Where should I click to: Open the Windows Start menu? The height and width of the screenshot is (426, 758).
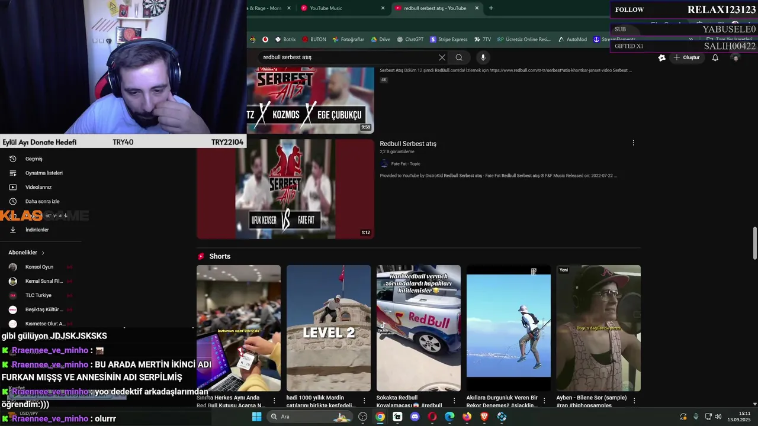(256, 417)
